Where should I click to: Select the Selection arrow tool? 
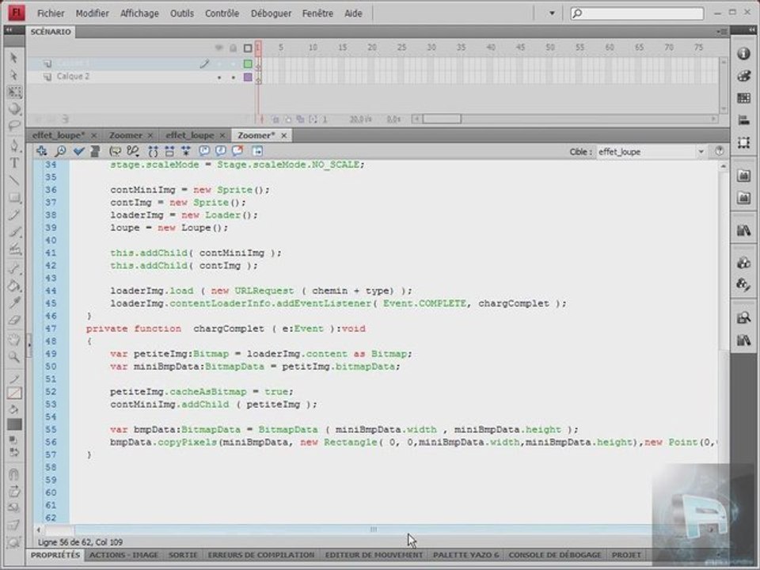tap(14, 58)
